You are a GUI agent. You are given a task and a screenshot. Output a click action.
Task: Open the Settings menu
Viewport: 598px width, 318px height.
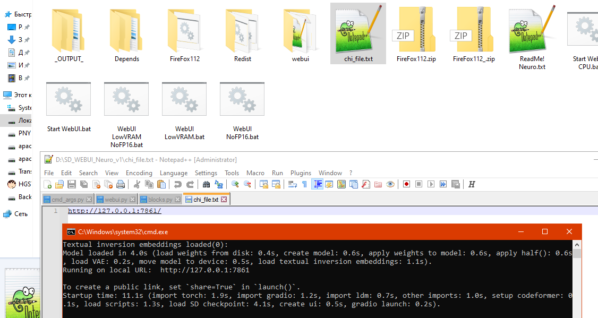tap(206, 173)
